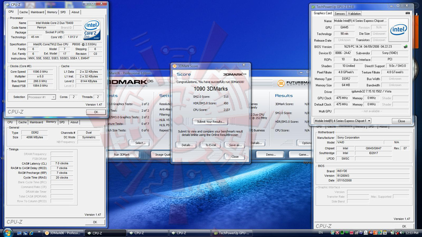Click the Core Speed 1596.0 MHz value
This screenshot has height=237, width=422.
pyautogui.click(x=40, y=72)
